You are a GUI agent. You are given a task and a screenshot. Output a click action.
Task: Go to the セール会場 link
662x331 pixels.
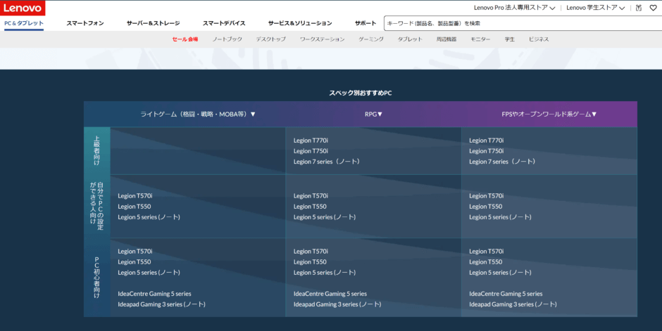[x=185, y=39]
